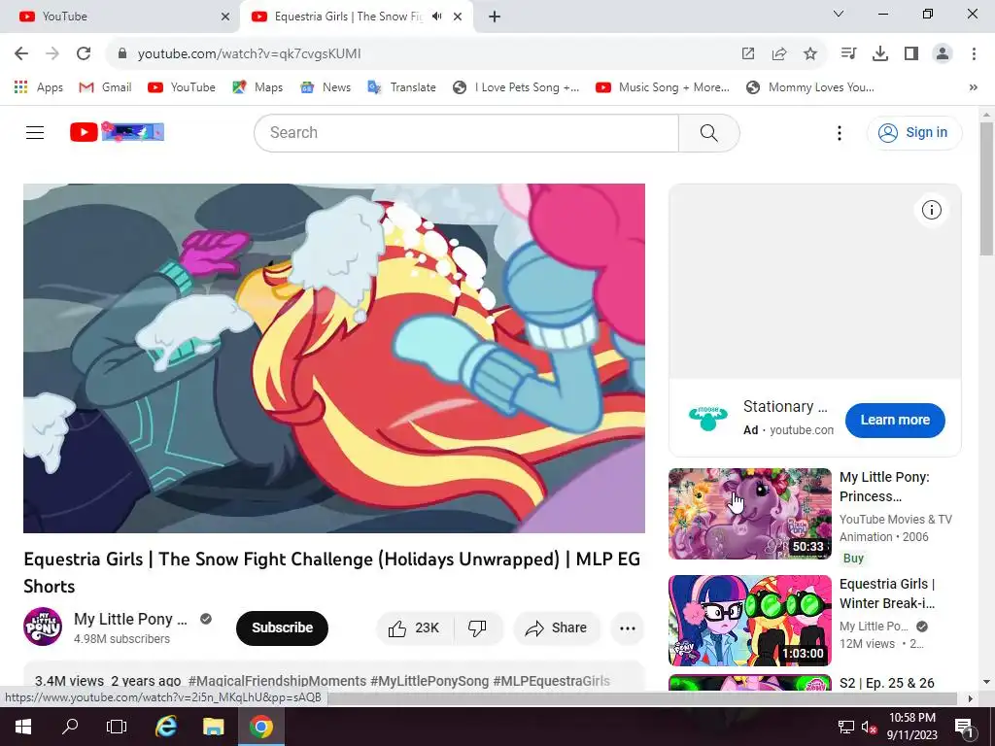
Task: Mute the tab via speaker icon
Action: click(x=437, y=17)
